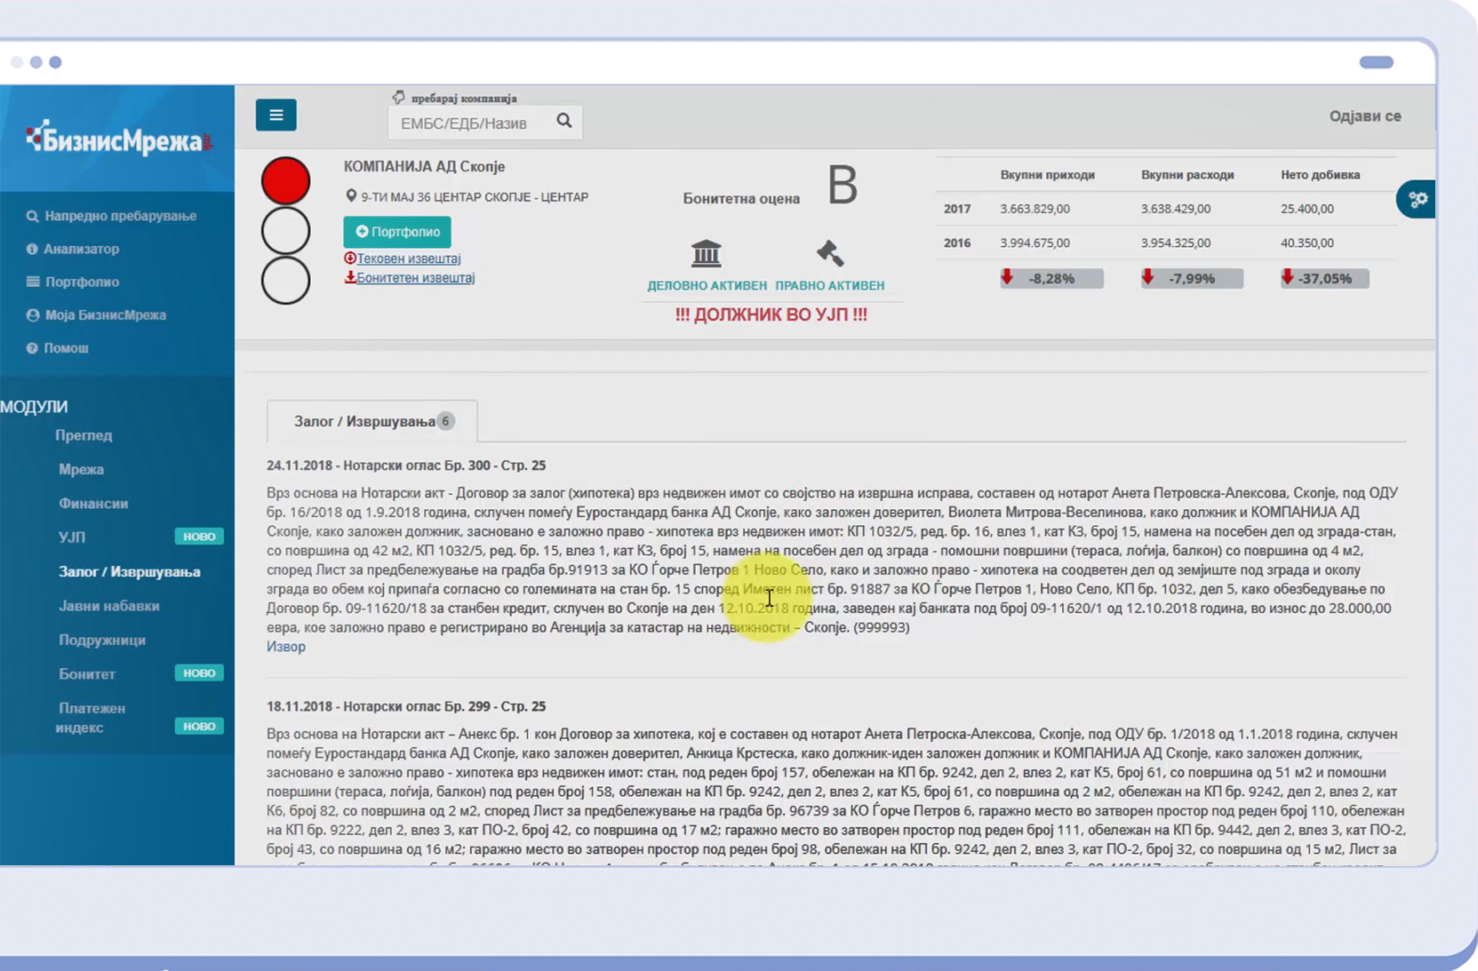This screenshot has width=1478, height=971.
Task: Click the red traffic light indicator
Action: [285, 181]
